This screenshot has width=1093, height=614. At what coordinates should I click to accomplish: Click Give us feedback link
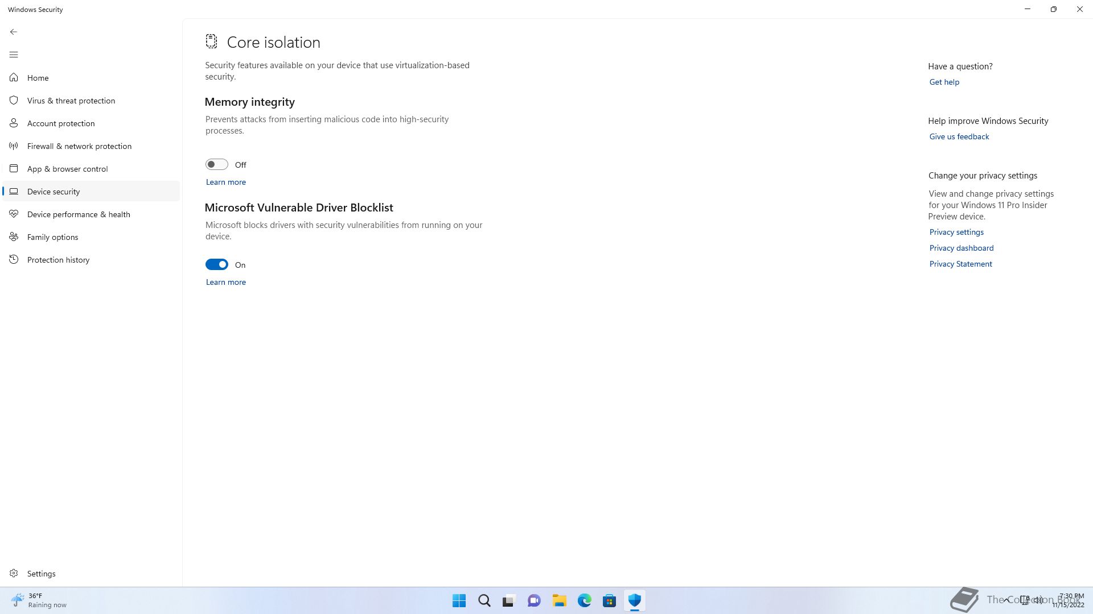coord(959,136)
